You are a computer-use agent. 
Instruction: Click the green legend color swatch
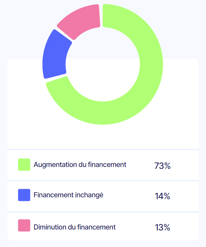[24, 165]
